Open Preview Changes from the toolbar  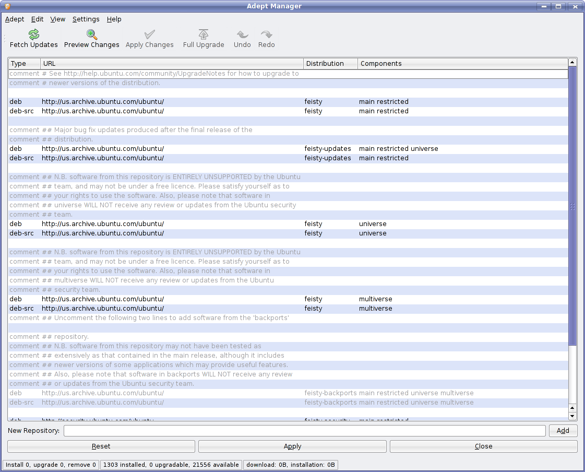pos(92,35)
